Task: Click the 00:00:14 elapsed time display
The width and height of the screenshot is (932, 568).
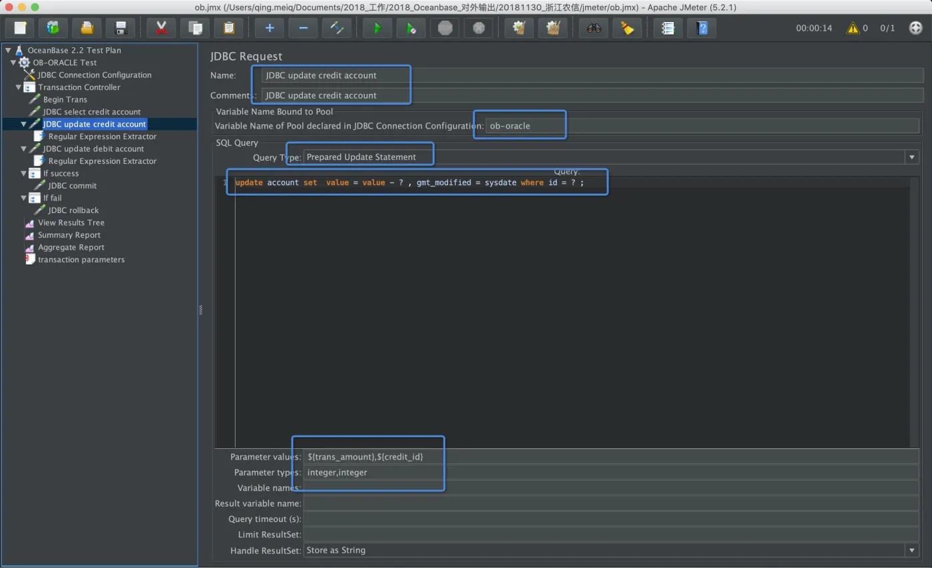Action: pos(814,28)
